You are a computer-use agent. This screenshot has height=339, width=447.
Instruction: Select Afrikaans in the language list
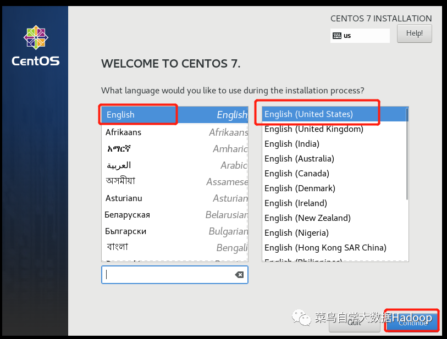175,132
